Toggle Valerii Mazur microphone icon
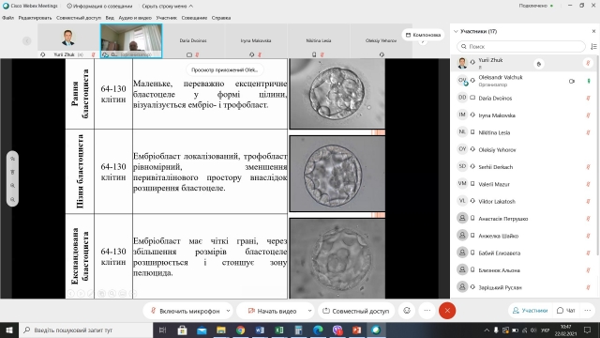 pyautogui.click(x=588, y=184)
